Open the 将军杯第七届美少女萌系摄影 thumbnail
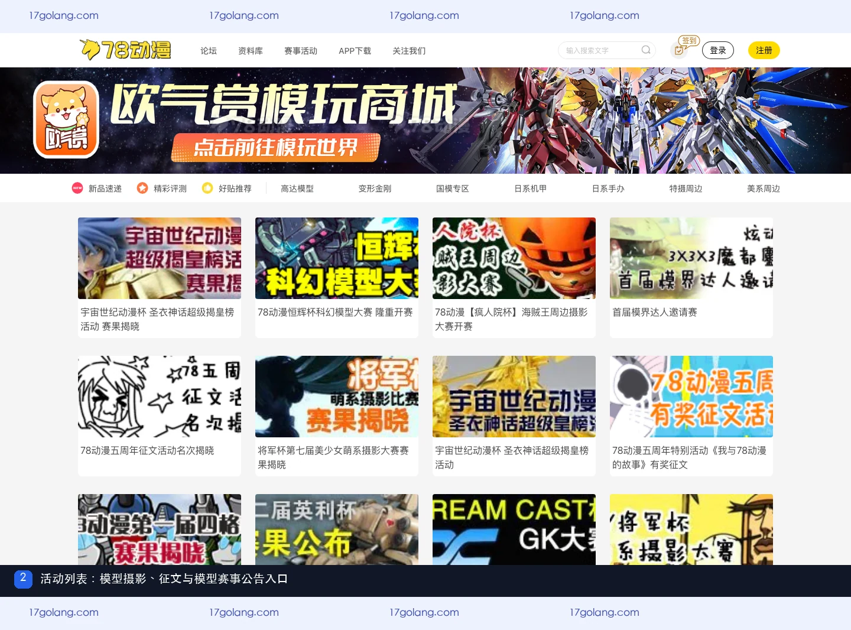Screen dimensions: 851x630 coord(337,397)
